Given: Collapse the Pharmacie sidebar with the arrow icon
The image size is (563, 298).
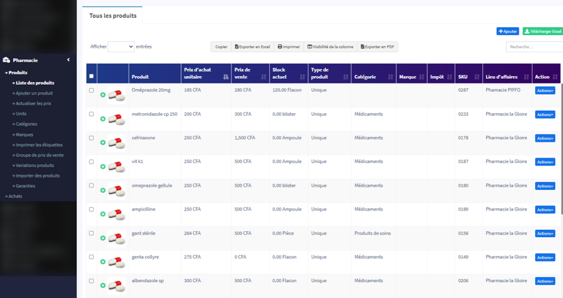Looking at the screenshot, I should 68,60.
